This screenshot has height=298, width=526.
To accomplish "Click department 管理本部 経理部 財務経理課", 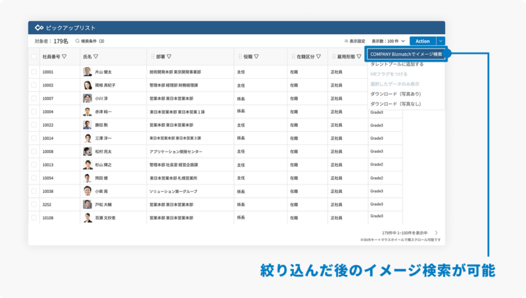I will 174,85.
